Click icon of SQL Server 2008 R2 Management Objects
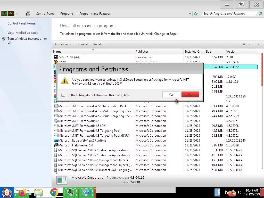 coord(56,160)
